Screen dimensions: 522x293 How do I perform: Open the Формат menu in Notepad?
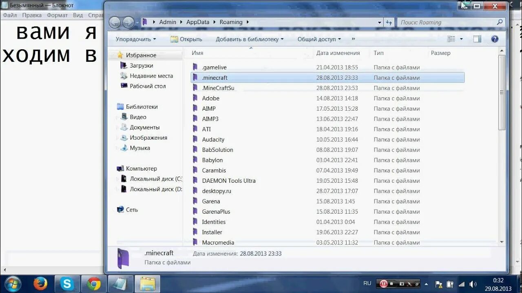coord(57,15)
